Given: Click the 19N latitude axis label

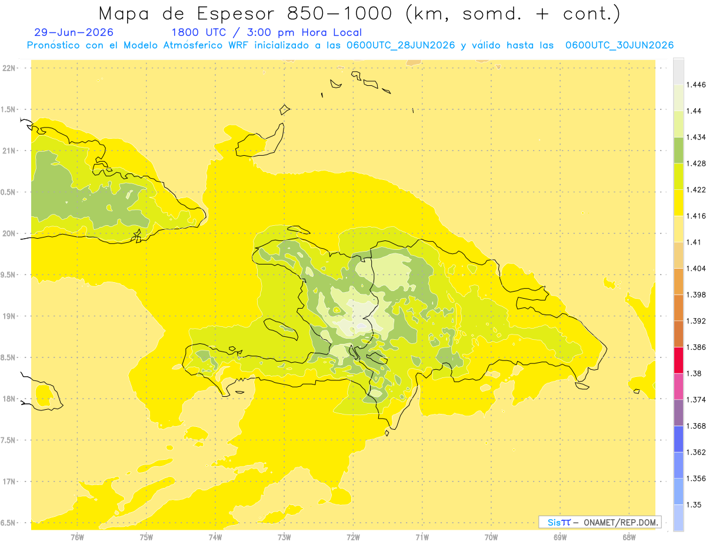Looking at the screenshot, I should pos(9,316).
